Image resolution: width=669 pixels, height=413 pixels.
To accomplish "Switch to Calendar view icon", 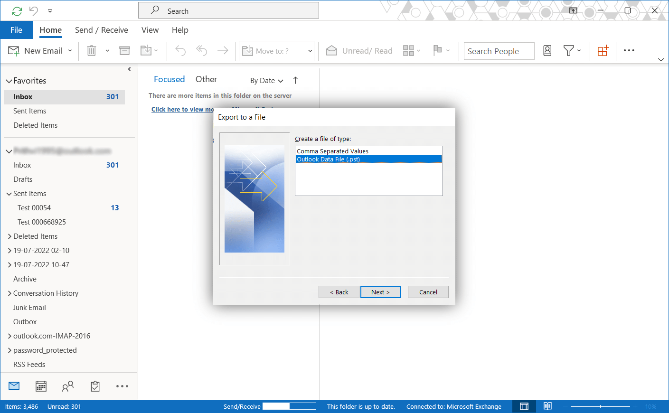I will [41, 386].
